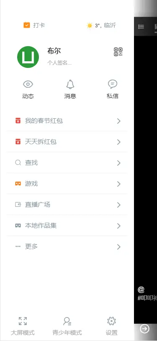This screenshot has height=341, width=157.
Task: Click the circled arrow icon at bottom right
Action: click(x=145, y=328)
